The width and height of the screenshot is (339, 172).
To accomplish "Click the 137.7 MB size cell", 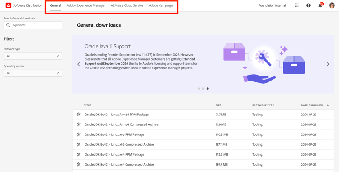I will (x=221, y=144).
